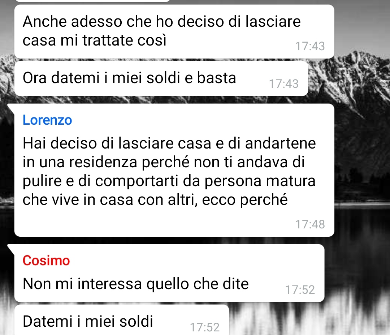Tap Cosimo's sender name in red
The width and height of the screenshot is (390, 335).
point(46,261)
